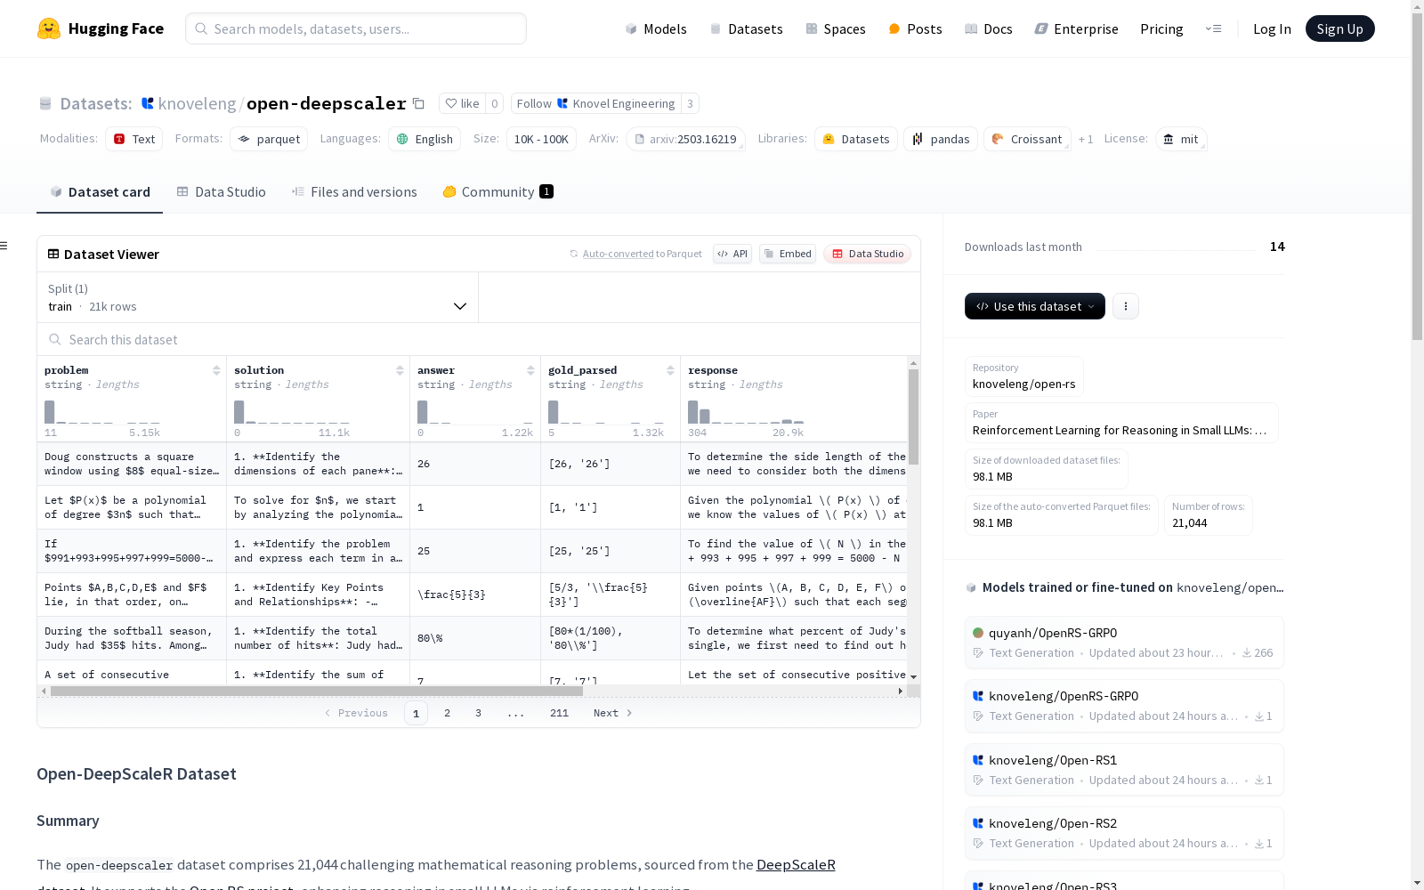Jump to page 211 of the dataset
The width and height of the screenshot is (1424, 890).
559,713
